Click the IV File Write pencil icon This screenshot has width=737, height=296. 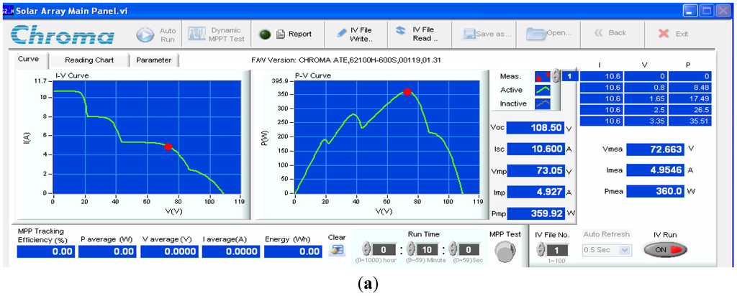coord(341,34)
